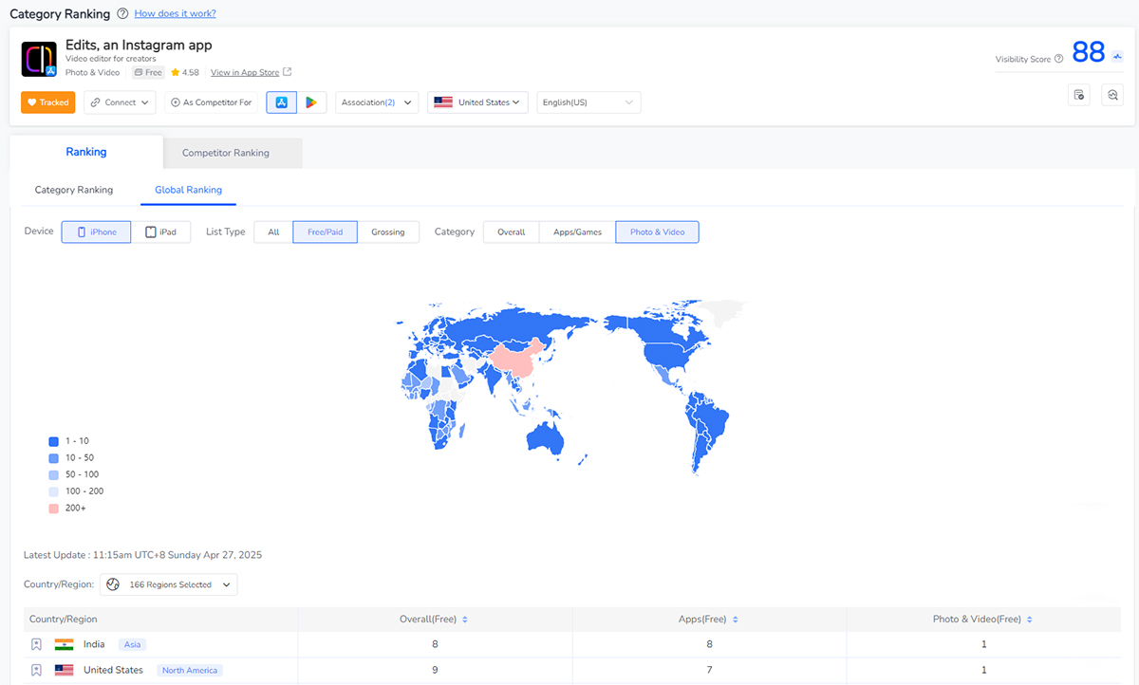This screenshot has height=685, width=1139.
Task: Open the visibility score trend chart icon
Action: coord(1117,55)
